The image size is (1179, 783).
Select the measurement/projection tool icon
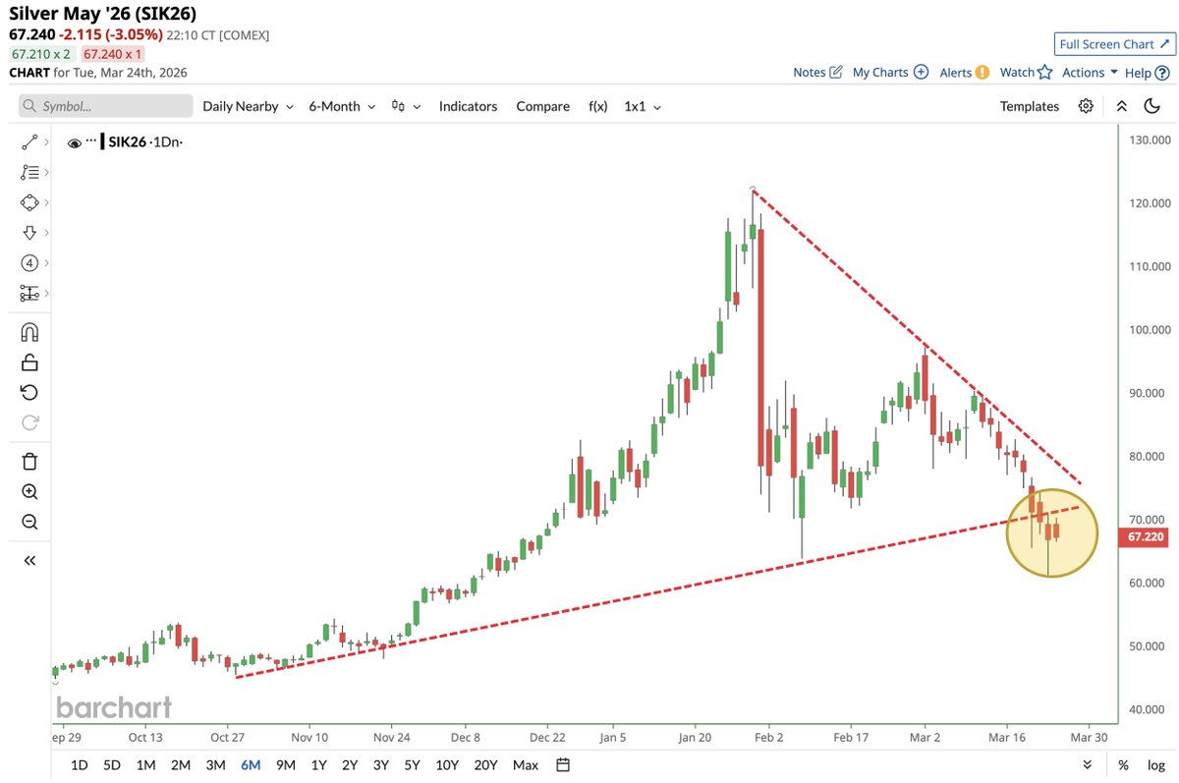pyautogui.click(x=29, y=293)
